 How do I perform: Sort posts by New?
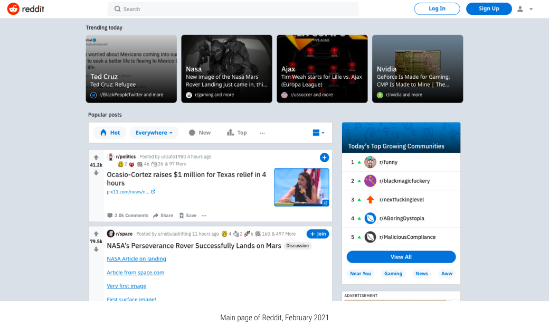coord(200,133)
